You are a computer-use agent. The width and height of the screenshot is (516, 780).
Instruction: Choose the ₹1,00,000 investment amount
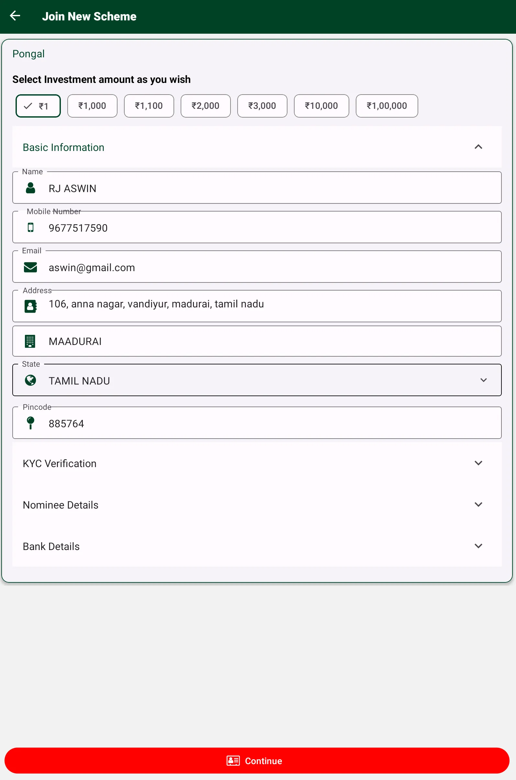[387, 106]
